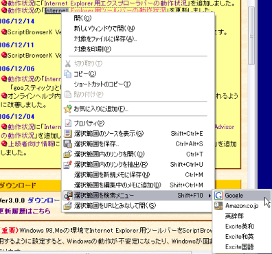272x254 pixels.
Task: Open the ダウンロー link beside Ver3.0.0
Action: tap(44, 200)
